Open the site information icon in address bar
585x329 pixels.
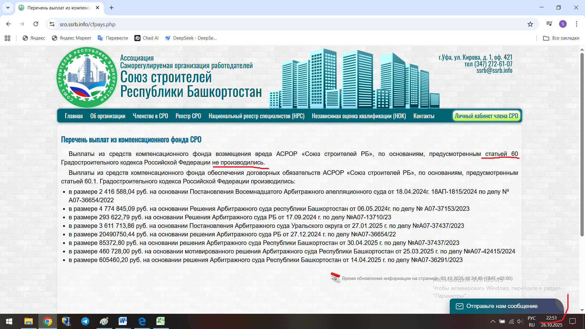[x=52, y=24]
